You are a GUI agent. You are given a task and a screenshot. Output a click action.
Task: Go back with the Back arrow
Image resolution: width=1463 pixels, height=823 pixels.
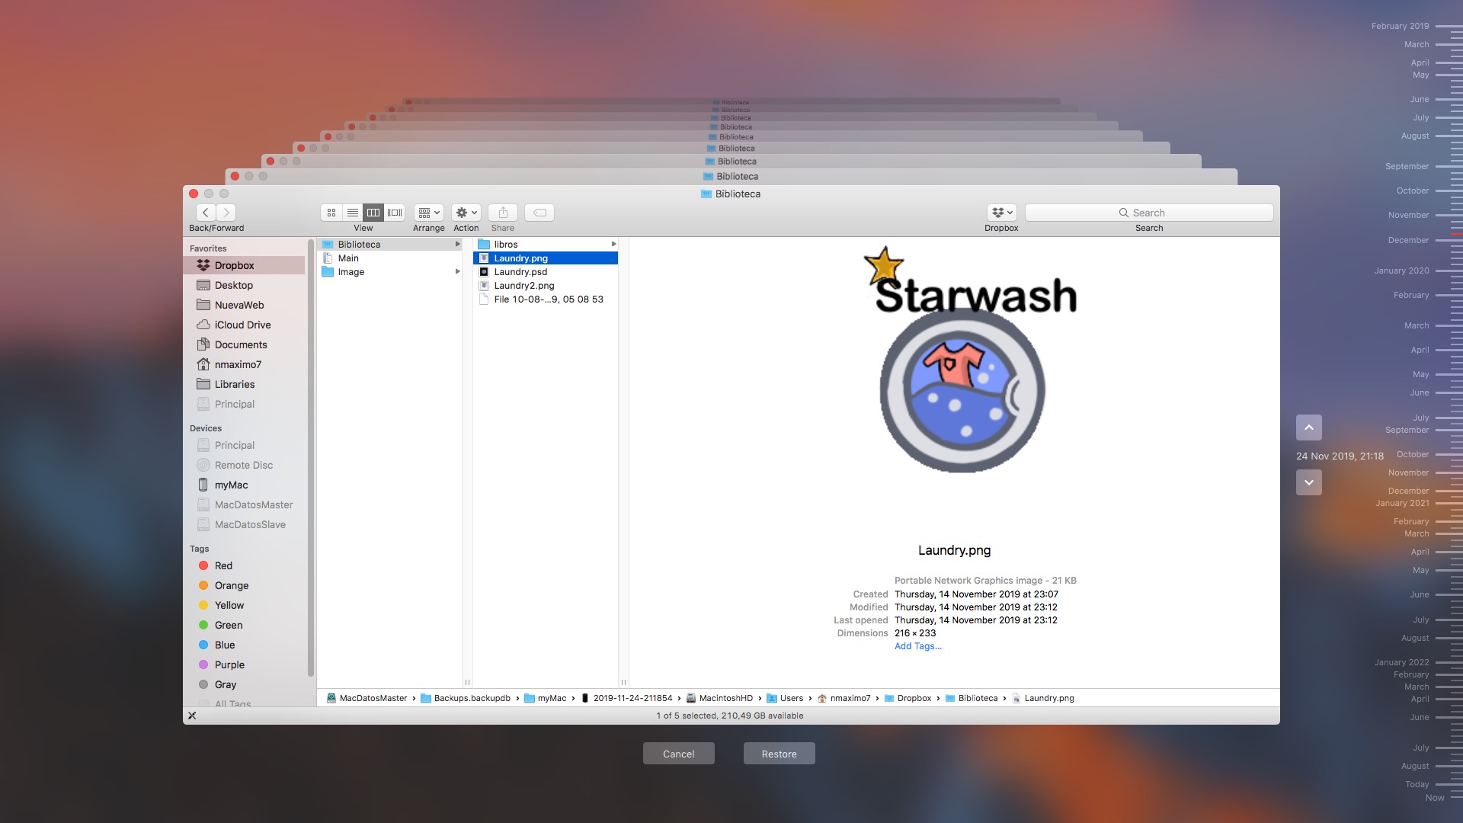[206, 213]
